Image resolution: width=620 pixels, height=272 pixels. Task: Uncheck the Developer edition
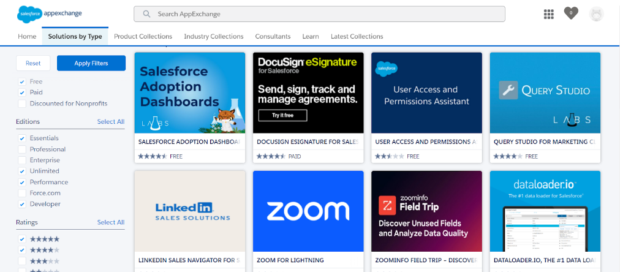(22, 205)
